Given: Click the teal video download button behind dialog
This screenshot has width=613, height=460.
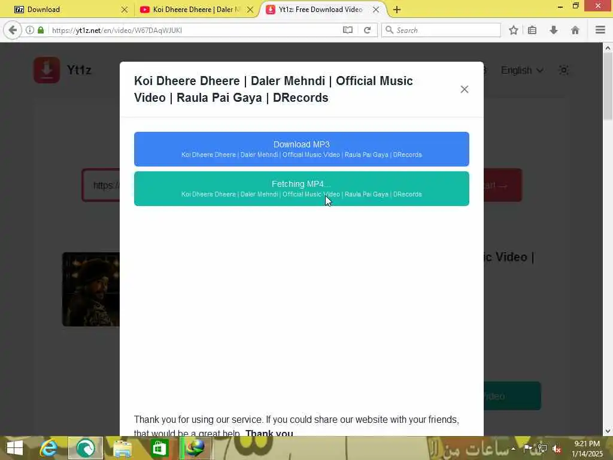Looking at the screenshot, I should click(512, 396).
